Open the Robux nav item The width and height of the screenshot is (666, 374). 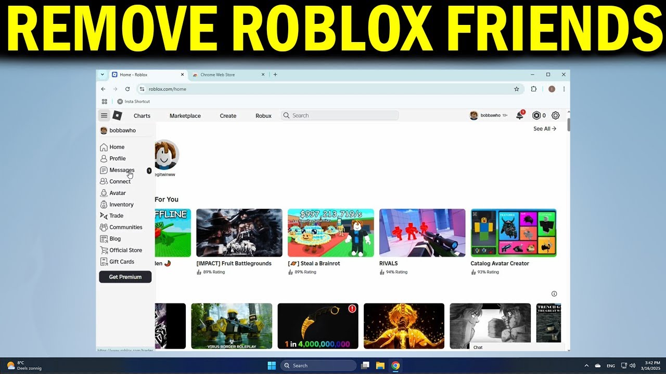[x=263, y=116]
